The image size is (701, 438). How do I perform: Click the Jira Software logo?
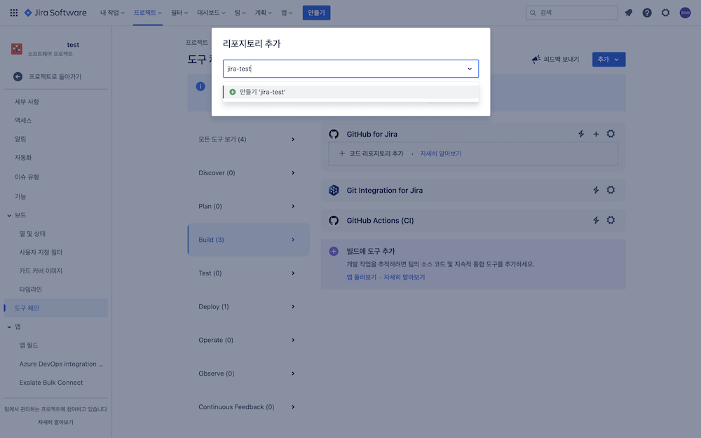point(55,13)
